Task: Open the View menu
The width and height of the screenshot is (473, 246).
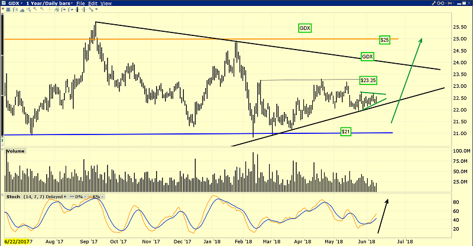Action: (106, 4)
